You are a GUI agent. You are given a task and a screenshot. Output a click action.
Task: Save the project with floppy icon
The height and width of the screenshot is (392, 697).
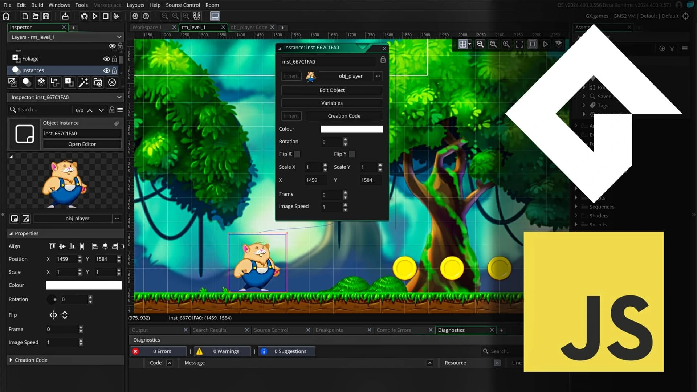click(46, 16)
